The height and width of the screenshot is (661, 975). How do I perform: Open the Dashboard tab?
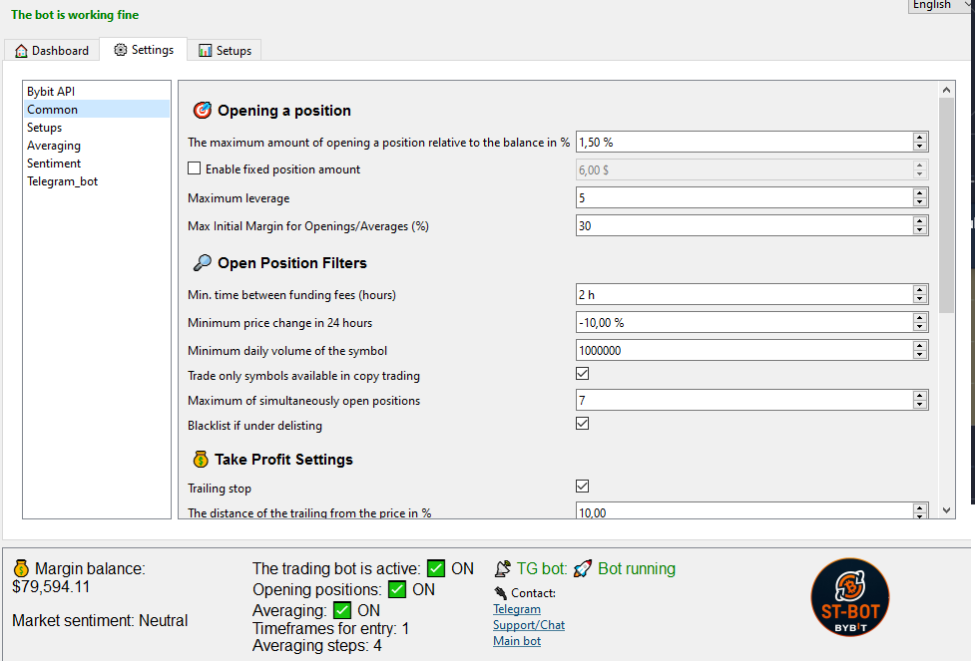pos(52,50)
